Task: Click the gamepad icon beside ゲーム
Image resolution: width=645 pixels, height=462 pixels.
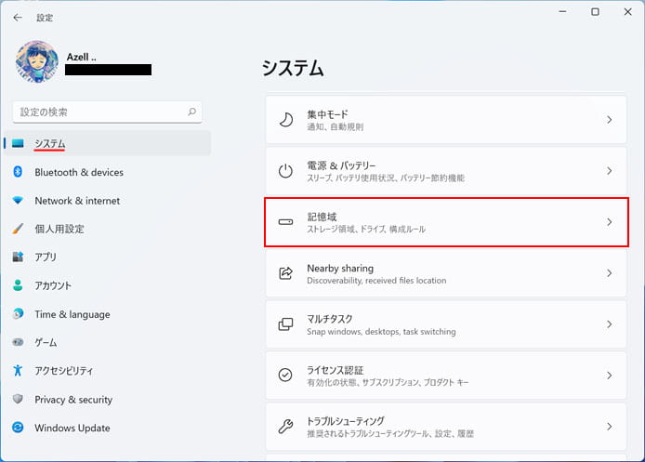Action: (x=18, y=342)
